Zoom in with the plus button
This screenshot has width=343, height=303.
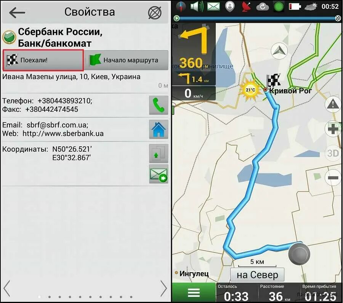(x=333, y=129)
